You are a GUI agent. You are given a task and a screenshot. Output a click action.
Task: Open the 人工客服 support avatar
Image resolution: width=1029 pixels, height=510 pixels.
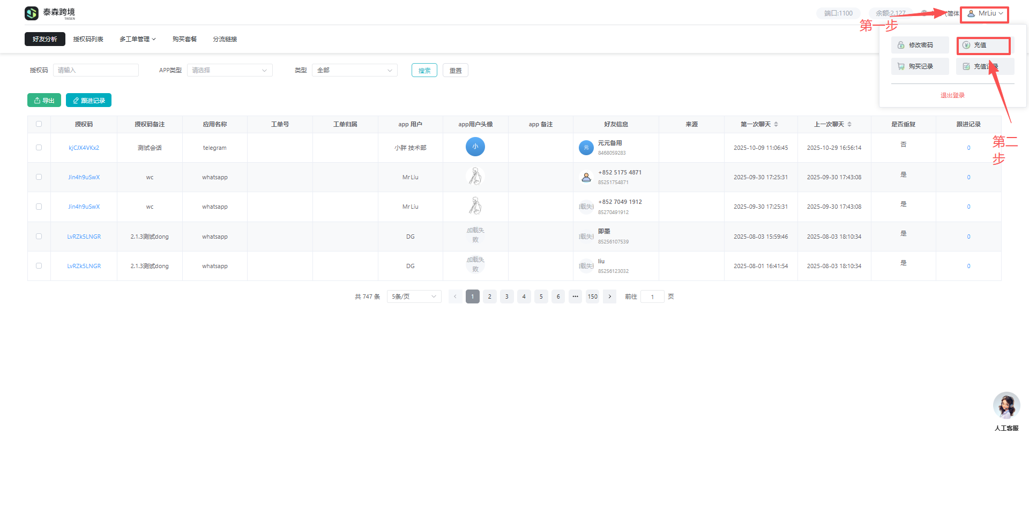pos(1006,406)
